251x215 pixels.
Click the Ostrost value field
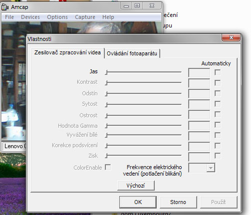click(199, 114)
